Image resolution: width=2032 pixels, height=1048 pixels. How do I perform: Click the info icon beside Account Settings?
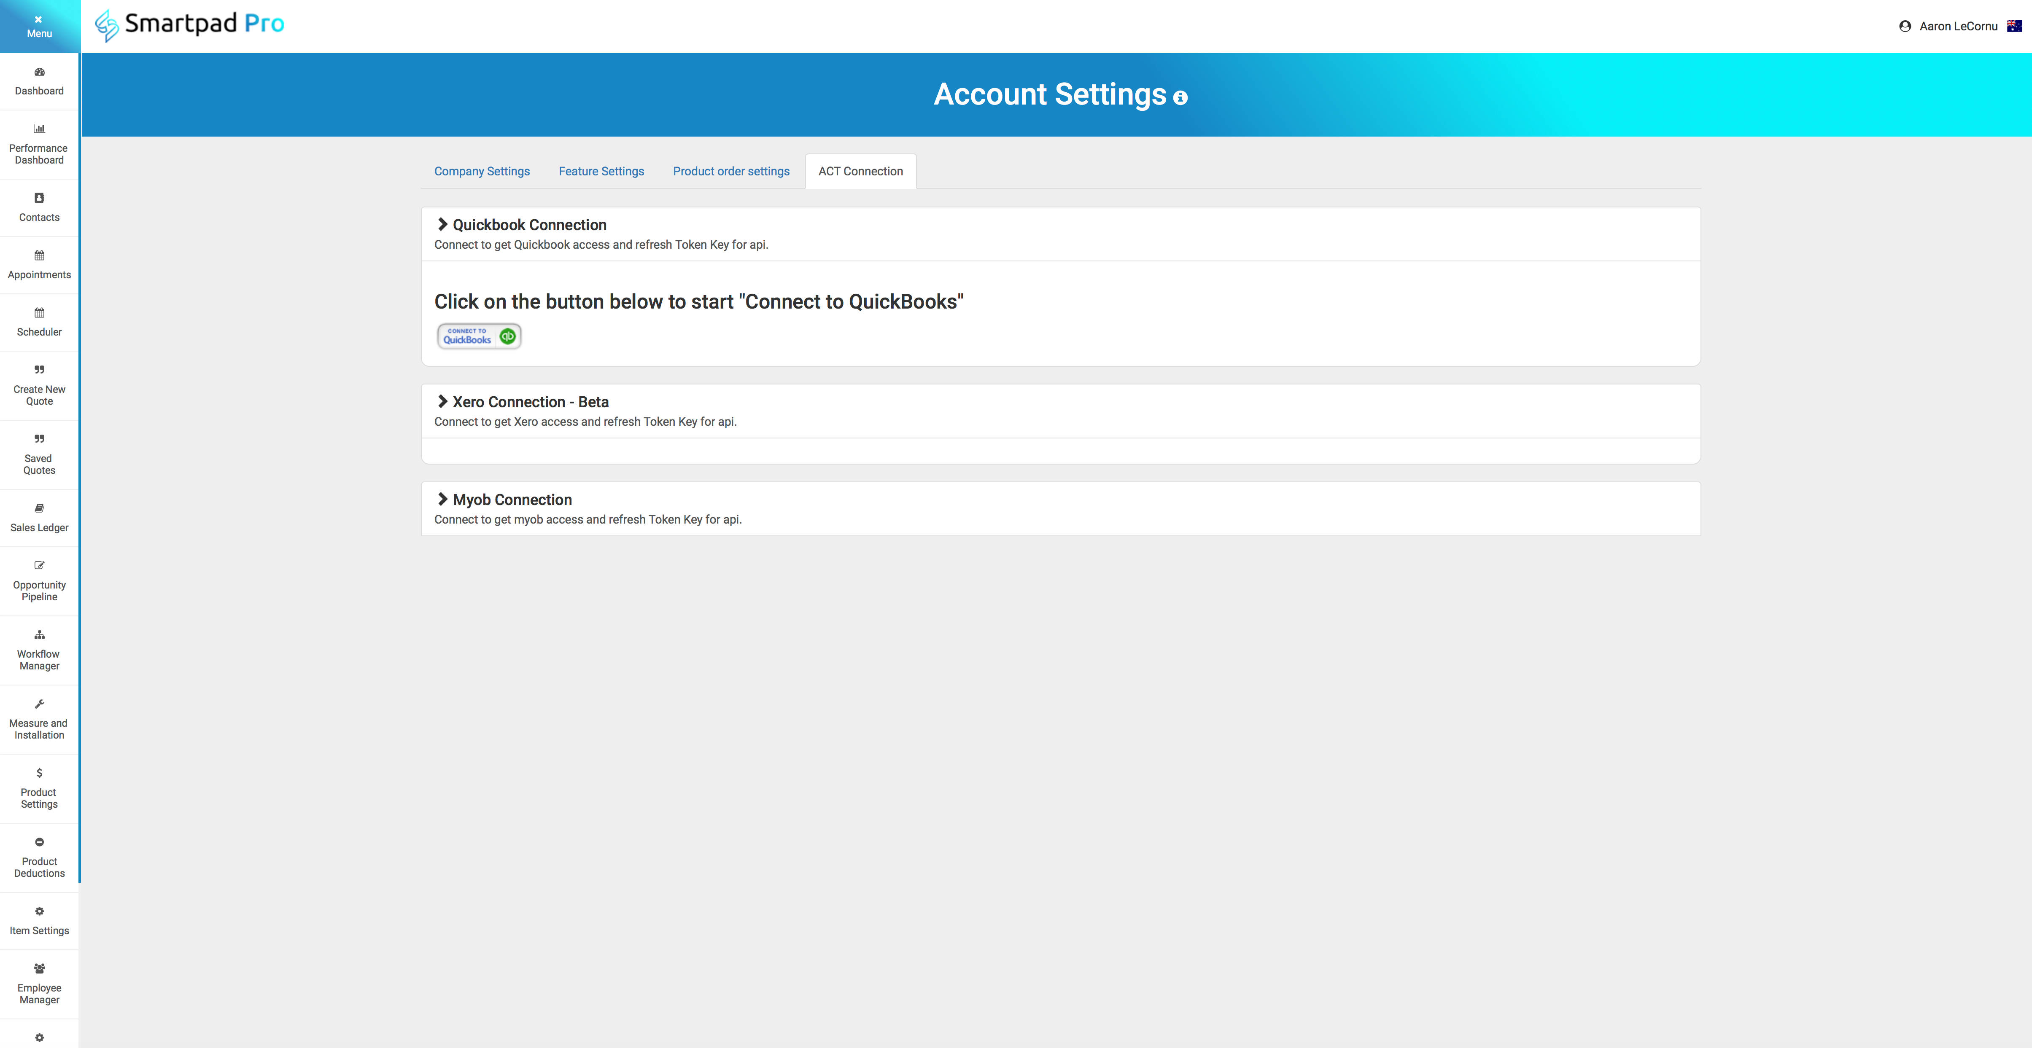click(x=1180, y=98)
